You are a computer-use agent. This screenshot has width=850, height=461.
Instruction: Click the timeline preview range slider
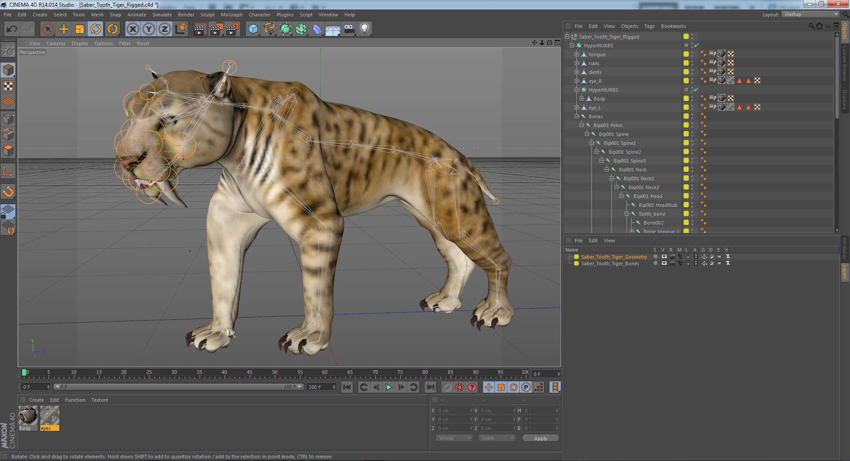pos(178,387)
